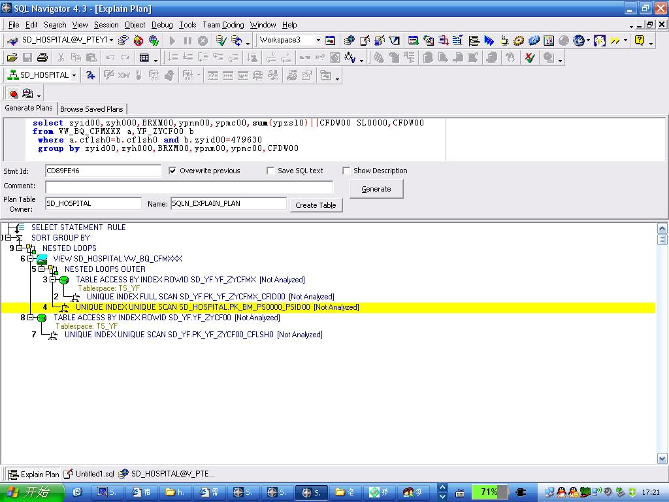Switch to the Browse Saved Plans tab
Image resolution: width=669 pixels, height=502 pixels.
pos(91,109)
